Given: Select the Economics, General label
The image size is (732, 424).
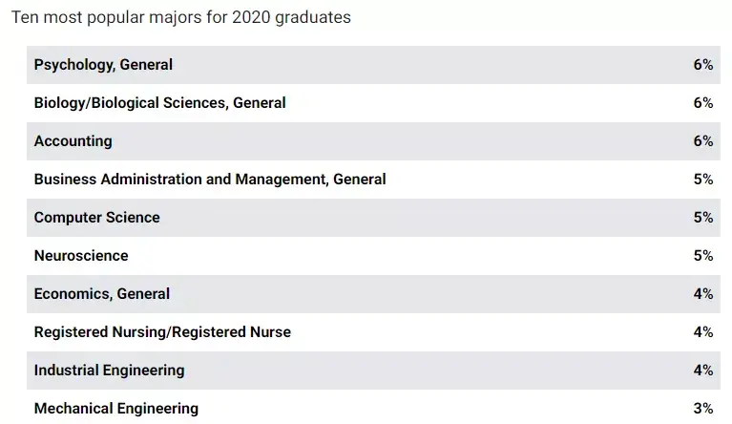Looking at the screenshot, I should pos(101,294).
